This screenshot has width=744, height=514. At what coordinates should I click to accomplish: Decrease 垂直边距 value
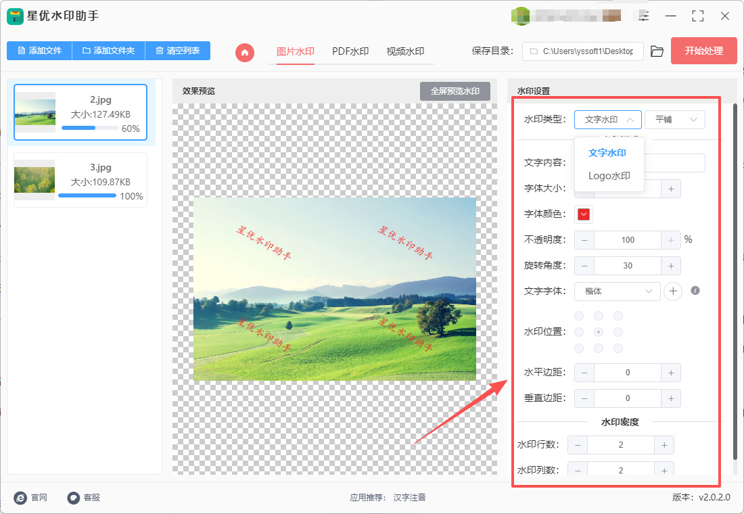[x=584, y=398]
